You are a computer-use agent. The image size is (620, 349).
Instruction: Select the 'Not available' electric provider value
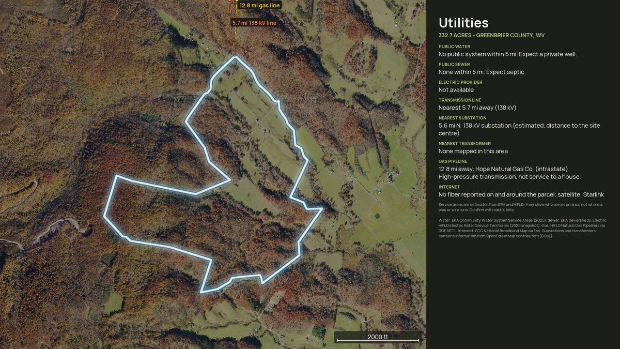pos(456,90)
